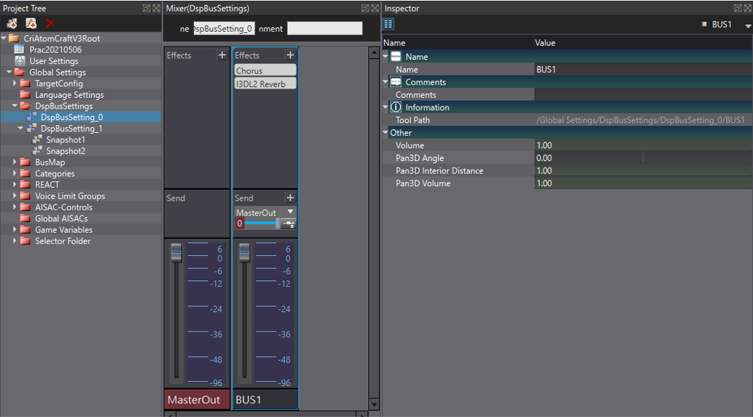Select the add new bus icon in Project Tree
Image resolution: width=753 pixels, height=417 pixels.
tap(11, 24)
